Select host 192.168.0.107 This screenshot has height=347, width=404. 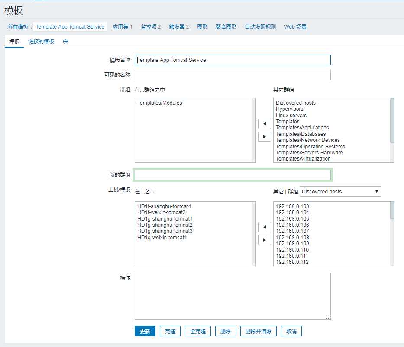[x=292, y=231]
